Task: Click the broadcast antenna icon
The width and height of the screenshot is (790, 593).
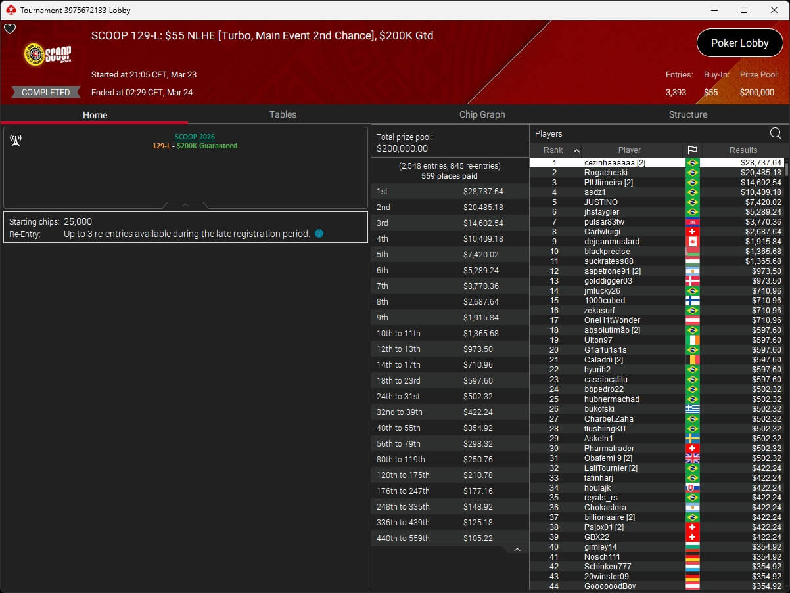Action: (x=16, y=141)
